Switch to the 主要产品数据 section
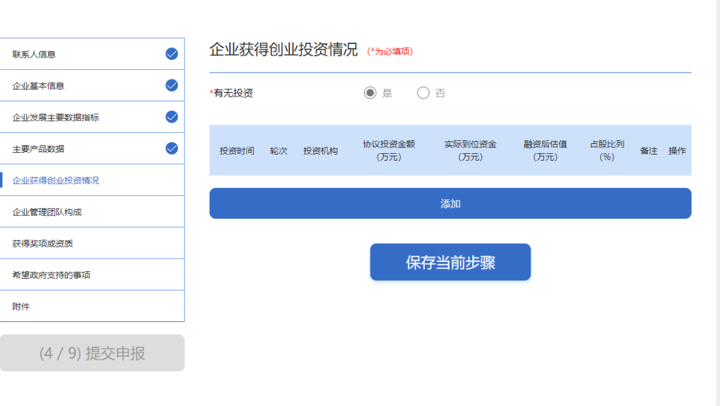The height and width of the screenshot is (406, 720). pos(39,149)
